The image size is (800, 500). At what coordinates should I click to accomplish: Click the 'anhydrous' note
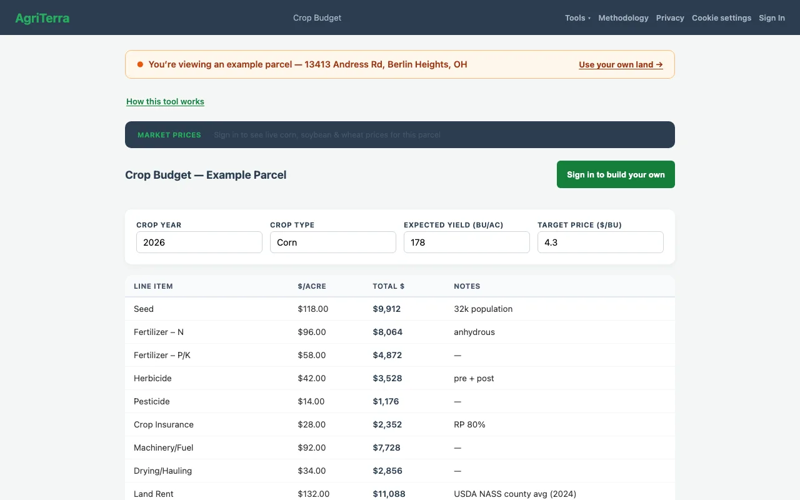point(474,332)
